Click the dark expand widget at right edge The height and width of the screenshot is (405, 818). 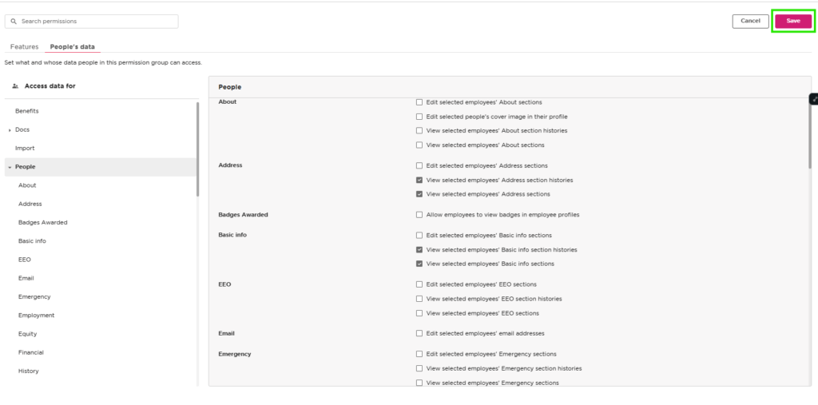[814, 98]
